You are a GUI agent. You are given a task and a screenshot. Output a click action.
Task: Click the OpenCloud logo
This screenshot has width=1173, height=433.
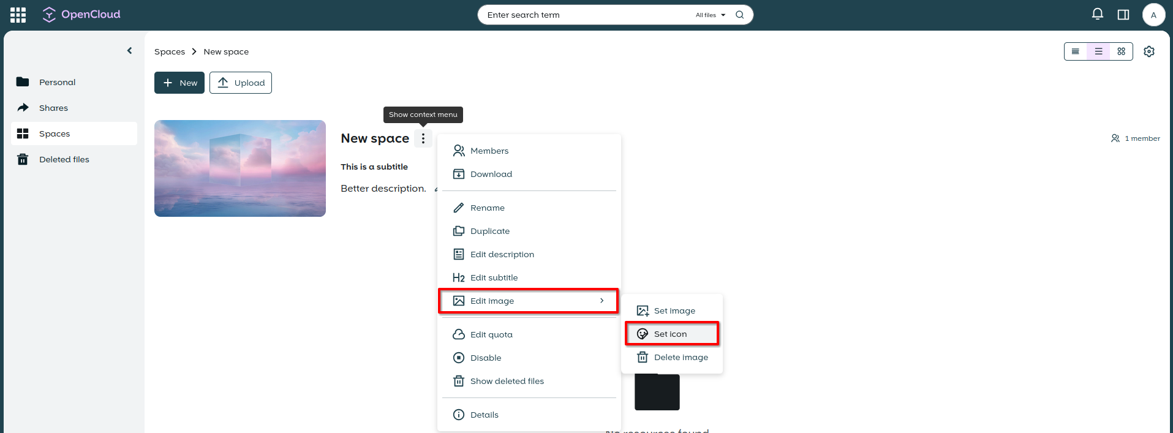click(x=81, y=15)
